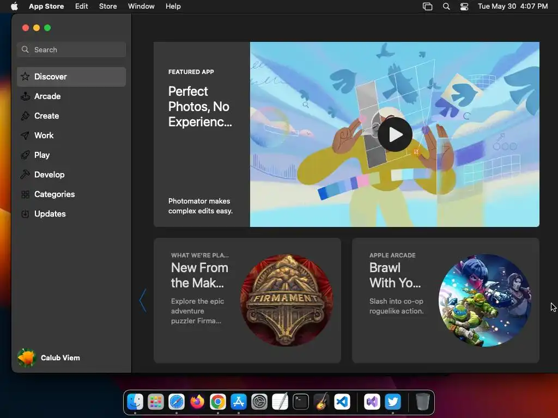Click the 'Perfect Photos, No Experienc...' headline
558x418 pixels.
pos(200,106)
